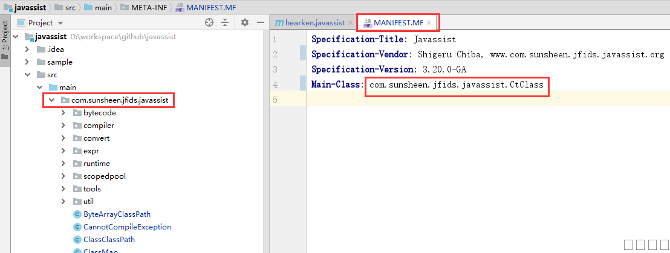Close the hearken.javassist editor tab

pyautogui.click(x=350, y=23)
